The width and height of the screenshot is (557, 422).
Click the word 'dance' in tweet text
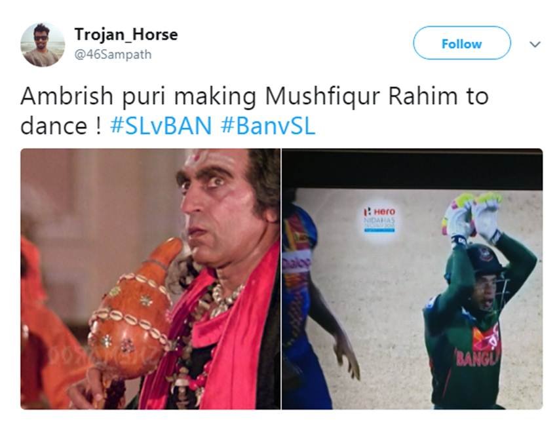click(x=54, y=126)
